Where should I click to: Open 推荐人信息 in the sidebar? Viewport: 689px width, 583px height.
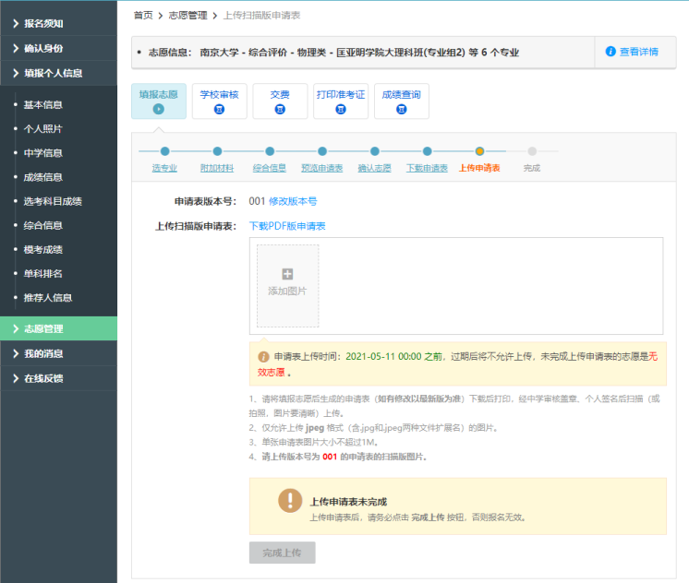(x=48, y=297)
